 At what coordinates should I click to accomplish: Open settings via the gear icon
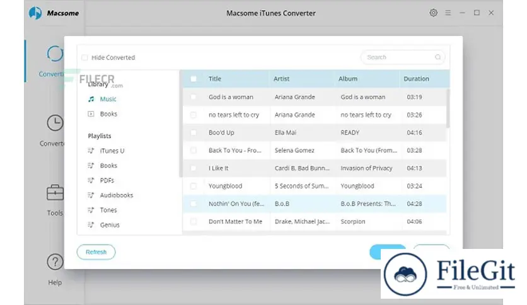[x=433, y=13]
